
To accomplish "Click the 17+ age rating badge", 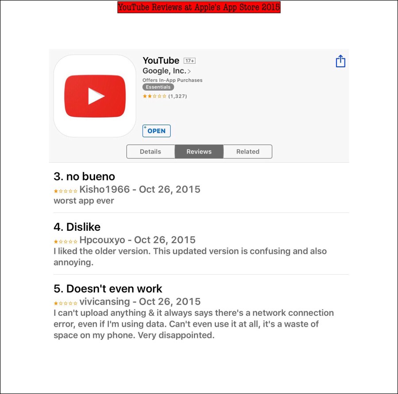I will pos(189,61).
